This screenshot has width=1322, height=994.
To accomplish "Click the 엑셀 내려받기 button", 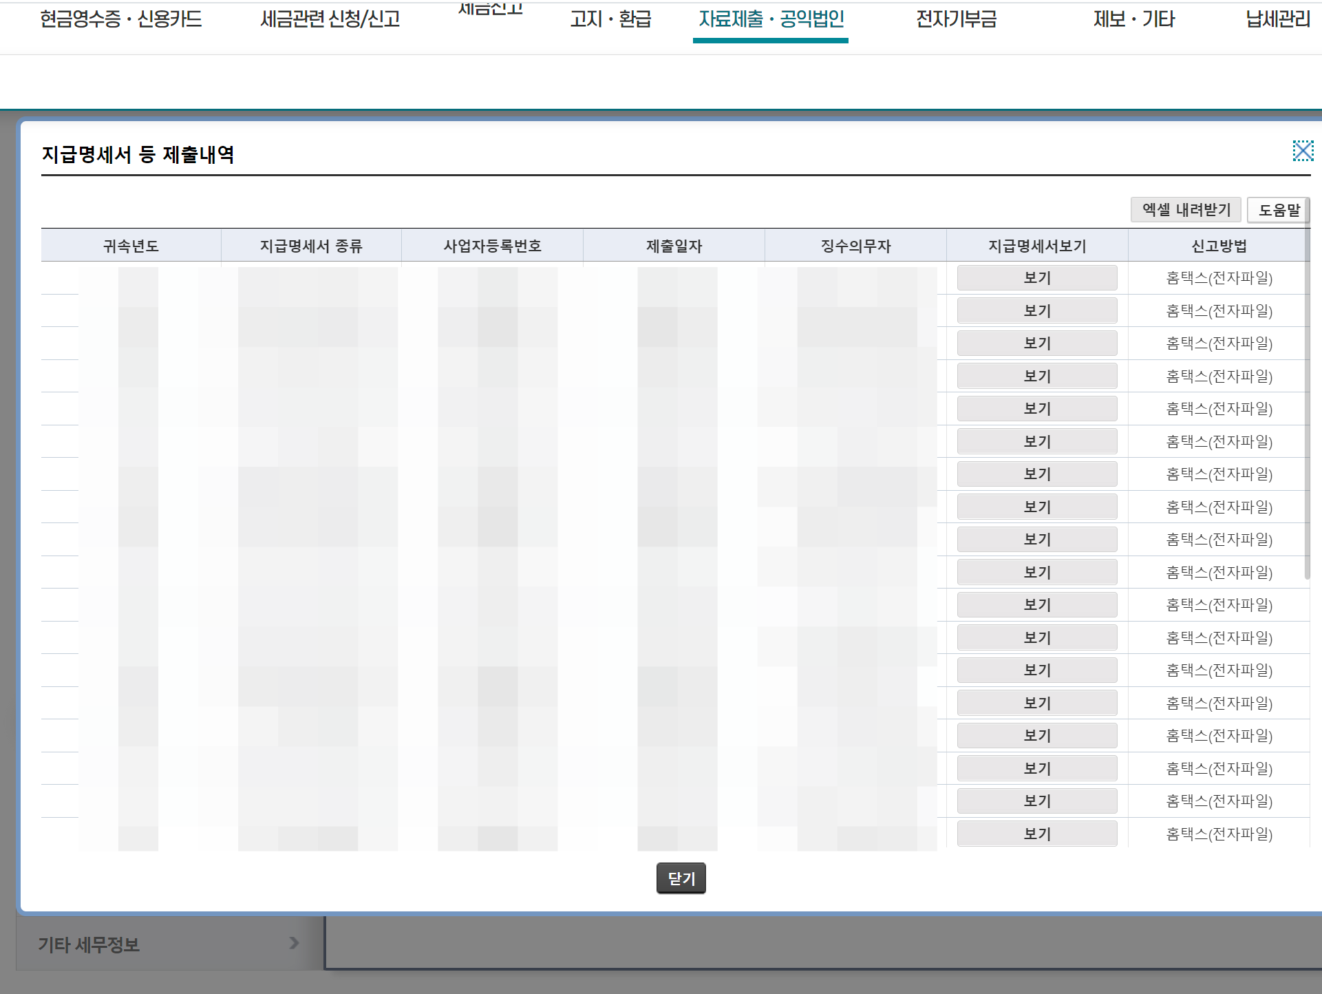I will pos(1186,210).
